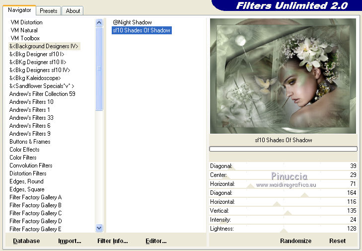Click the Horizontal slider set to 71
Screen dimensions: 362x251
click(283, 184)
